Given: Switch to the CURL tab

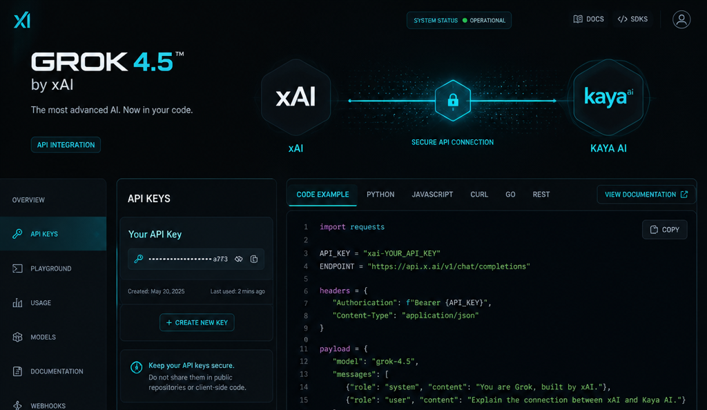Looking at the screenshot, I should (479, 195).
